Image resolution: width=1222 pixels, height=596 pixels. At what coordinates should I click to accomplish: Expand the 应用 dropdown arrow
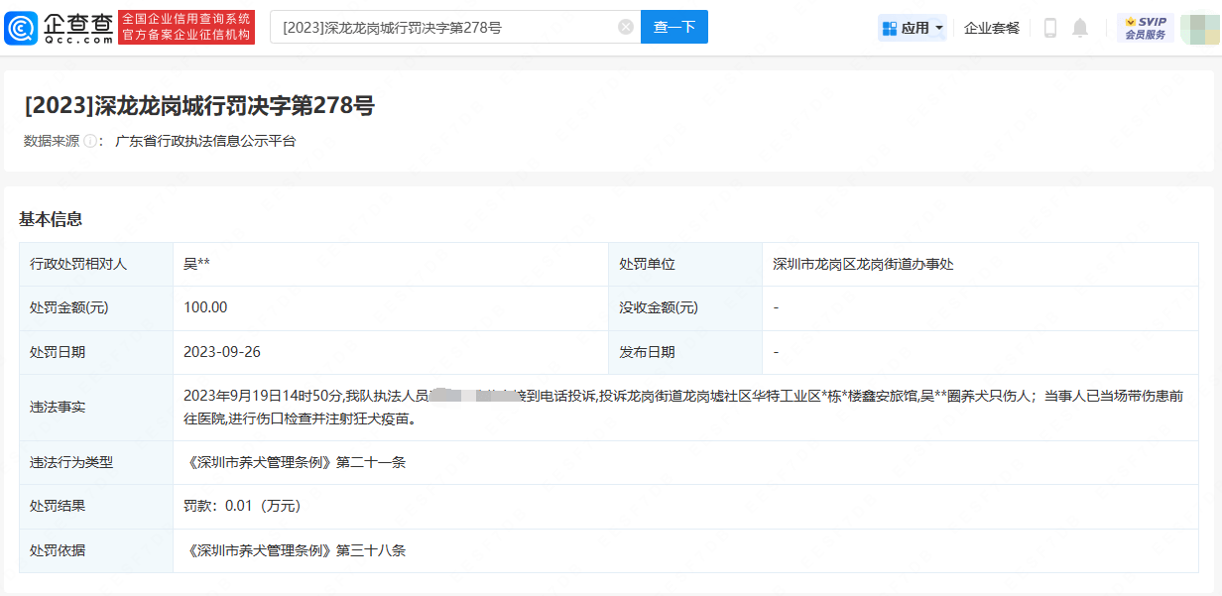[x=939, y=28]
